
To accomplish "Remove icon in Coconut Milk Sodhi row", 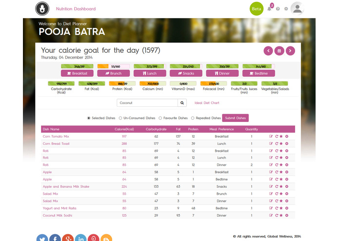I will (x=287, y=216).
